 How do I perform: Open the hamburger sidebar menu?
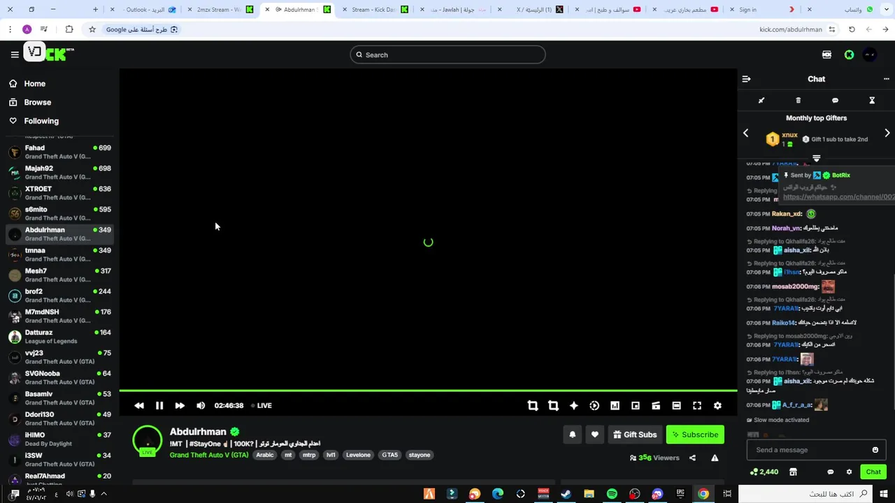tap(15, 54)
